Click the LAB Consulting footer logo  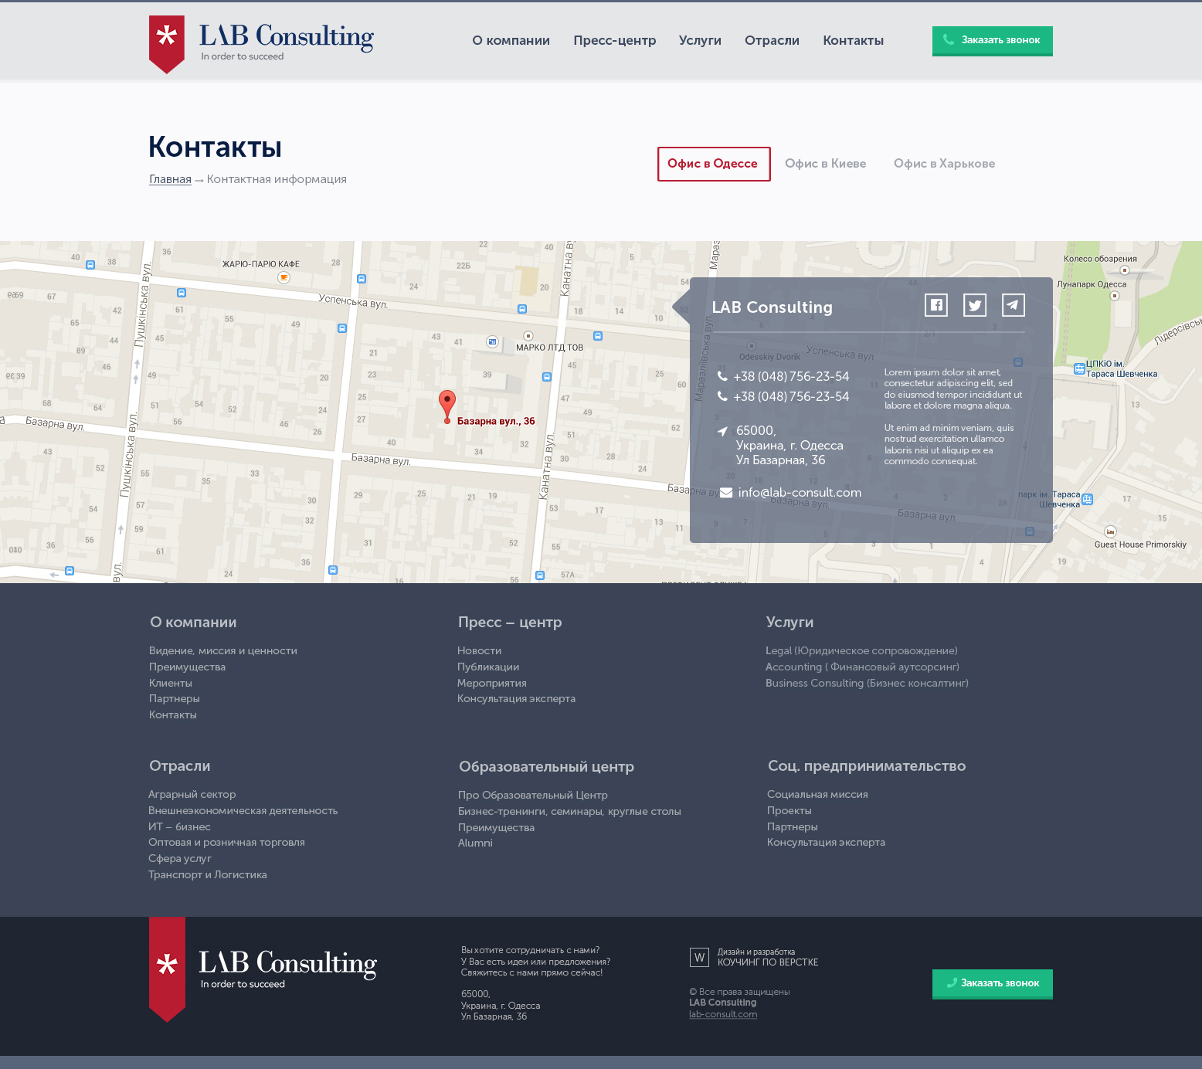point(263,969)
